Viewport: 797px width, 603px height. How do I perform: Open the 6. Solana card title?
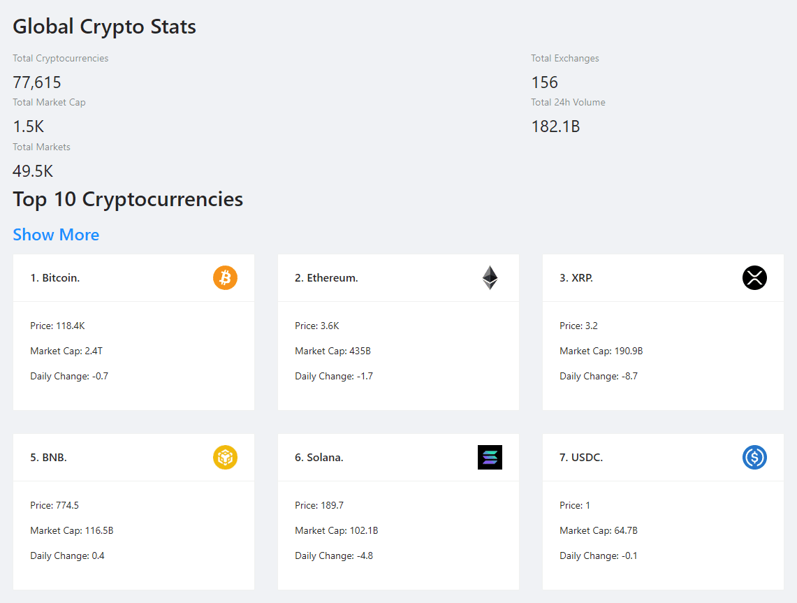click(x=319, y=458)
